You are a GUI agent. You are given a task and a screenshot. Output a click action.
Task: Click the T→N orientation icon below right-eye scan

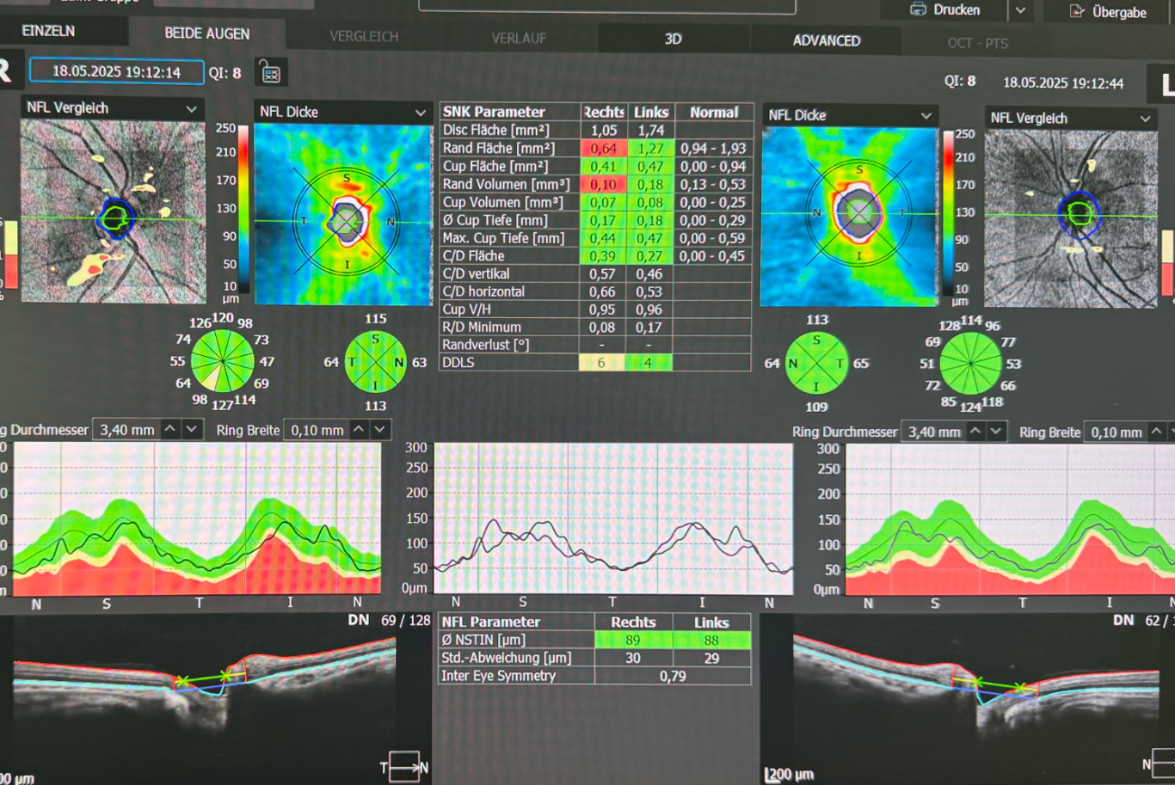pyautogui.click(x=404, y=767)
